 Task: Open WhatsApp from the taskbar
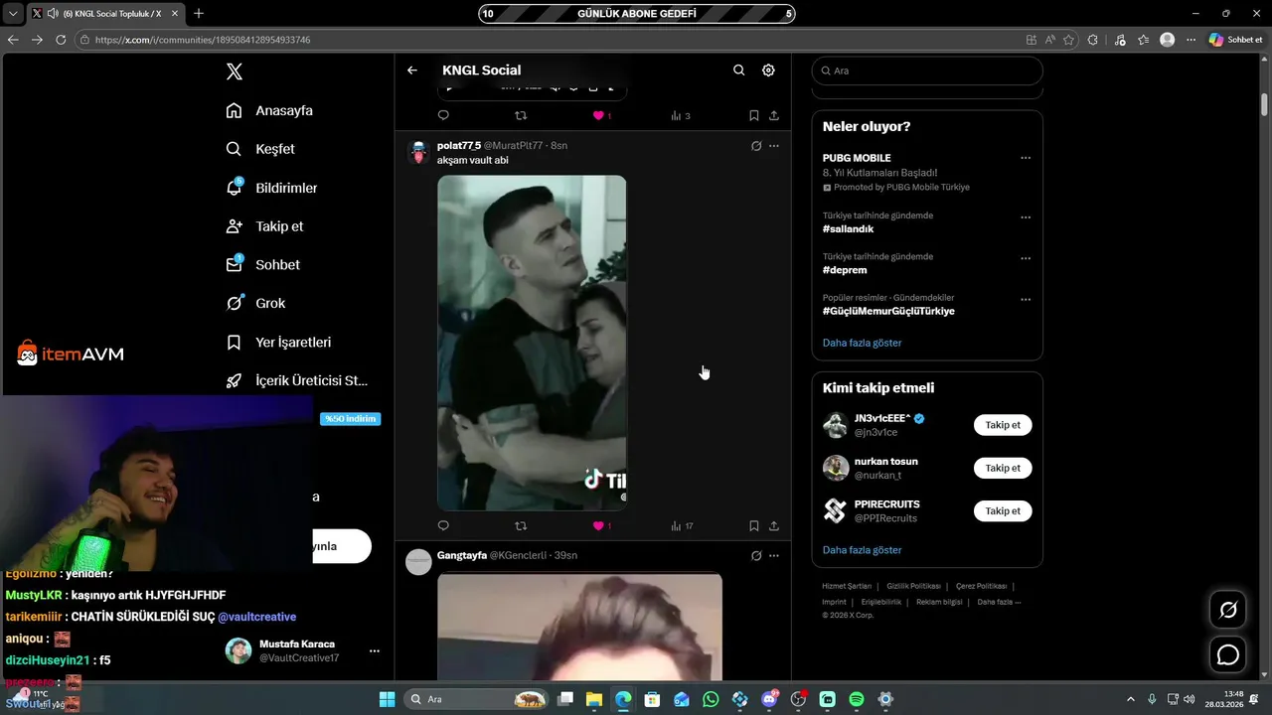(711, 699)
